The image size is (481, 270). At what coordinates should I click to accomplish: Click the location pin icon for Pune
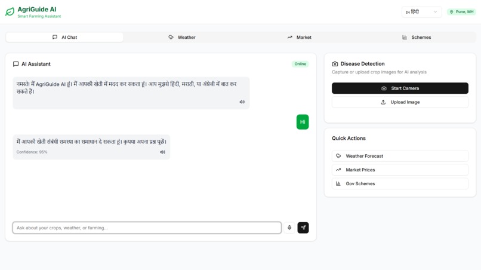451,12
